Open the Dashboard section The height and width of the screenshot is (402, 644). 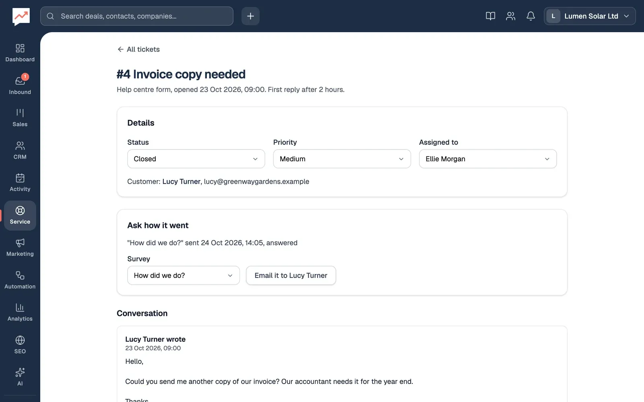click(20, 53)
